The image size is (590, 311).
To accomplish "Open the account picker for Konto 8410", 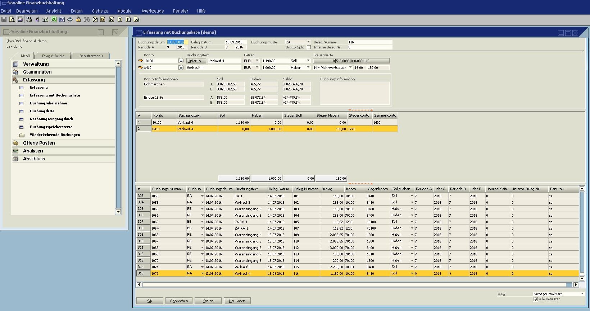I will [x=181, y=67].
